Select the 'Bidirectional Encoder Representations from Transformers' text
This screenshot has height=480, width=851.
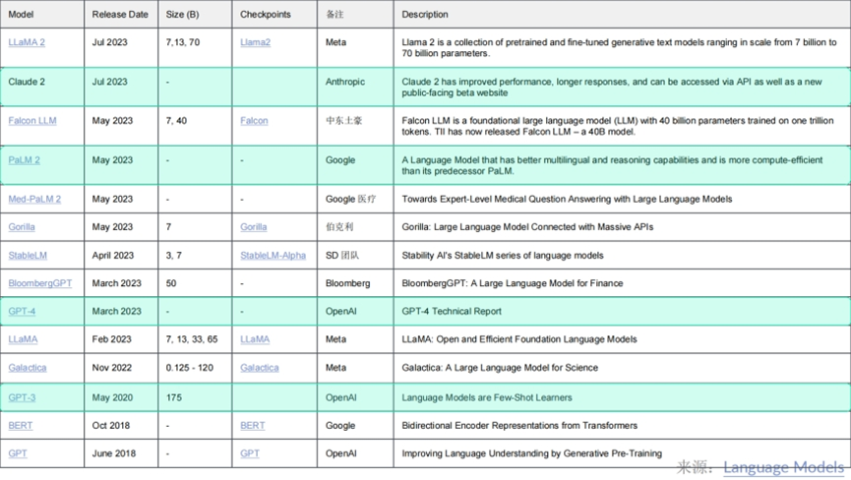coord(519,426)
